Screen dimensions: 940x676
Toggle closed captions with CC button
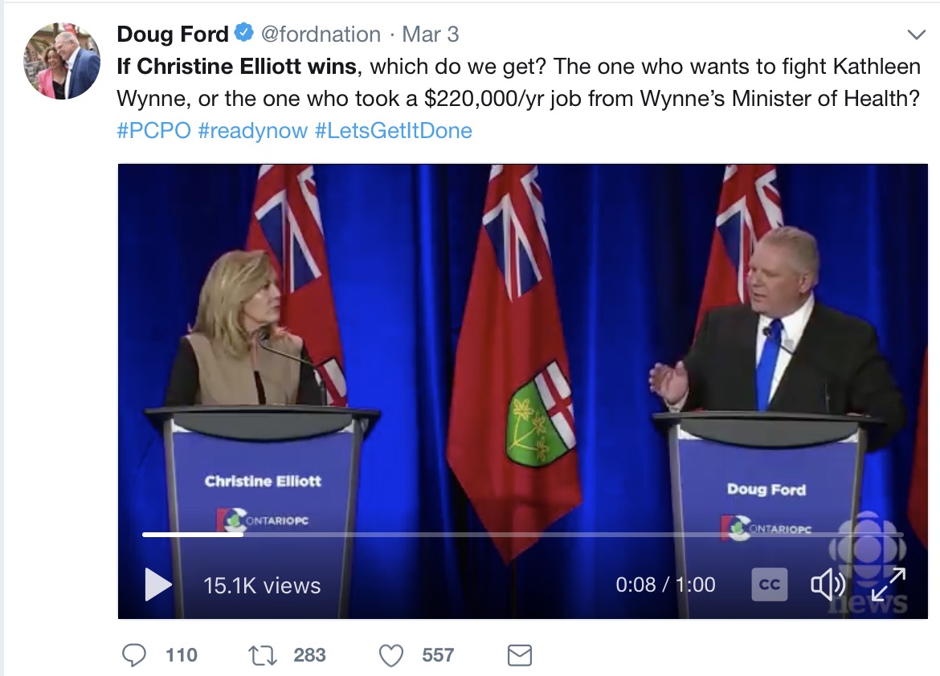tap(769, 584)
